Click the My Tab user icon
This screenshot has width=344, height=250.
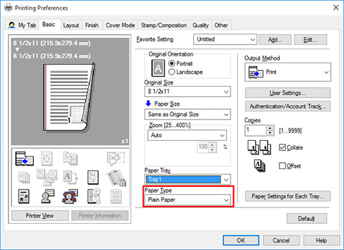click(x=12, y=25)
